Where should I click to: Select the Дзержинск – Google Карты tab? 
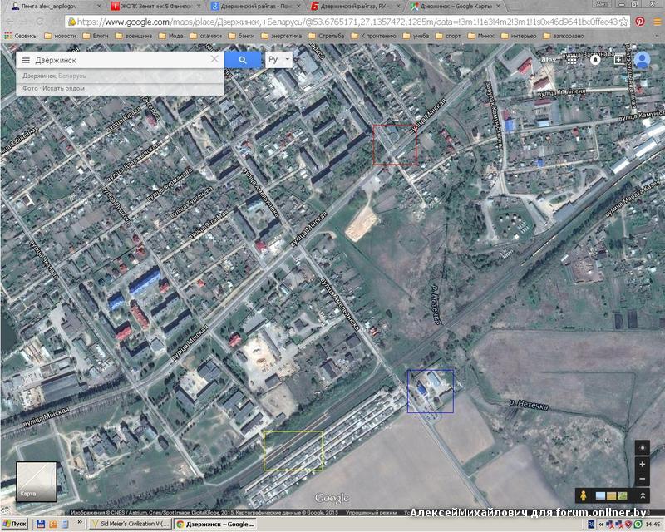click(x=456, y=7)
